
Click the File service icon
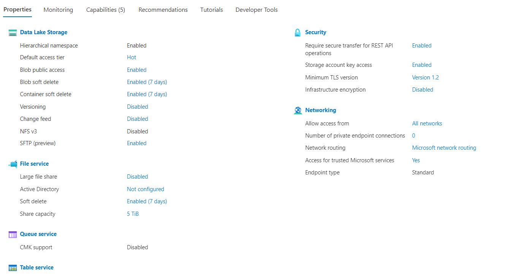click(12, 163)
